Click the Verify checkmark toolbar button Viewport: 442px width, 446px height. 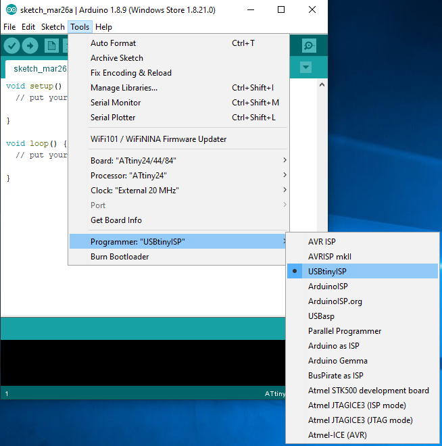click(x=11, y=45)
